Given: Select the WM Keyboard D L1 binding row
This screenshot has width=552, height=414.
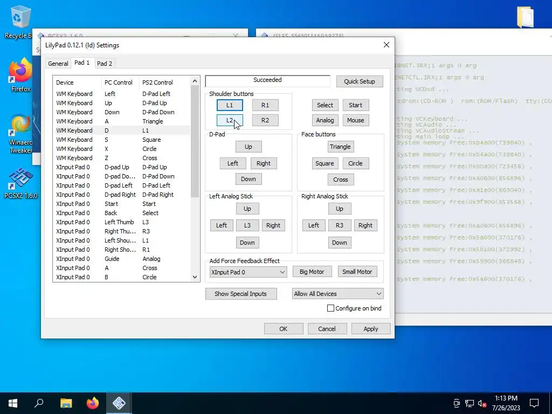Looking at the screenshot, I should pyautogui.click(x=122, y=130).
